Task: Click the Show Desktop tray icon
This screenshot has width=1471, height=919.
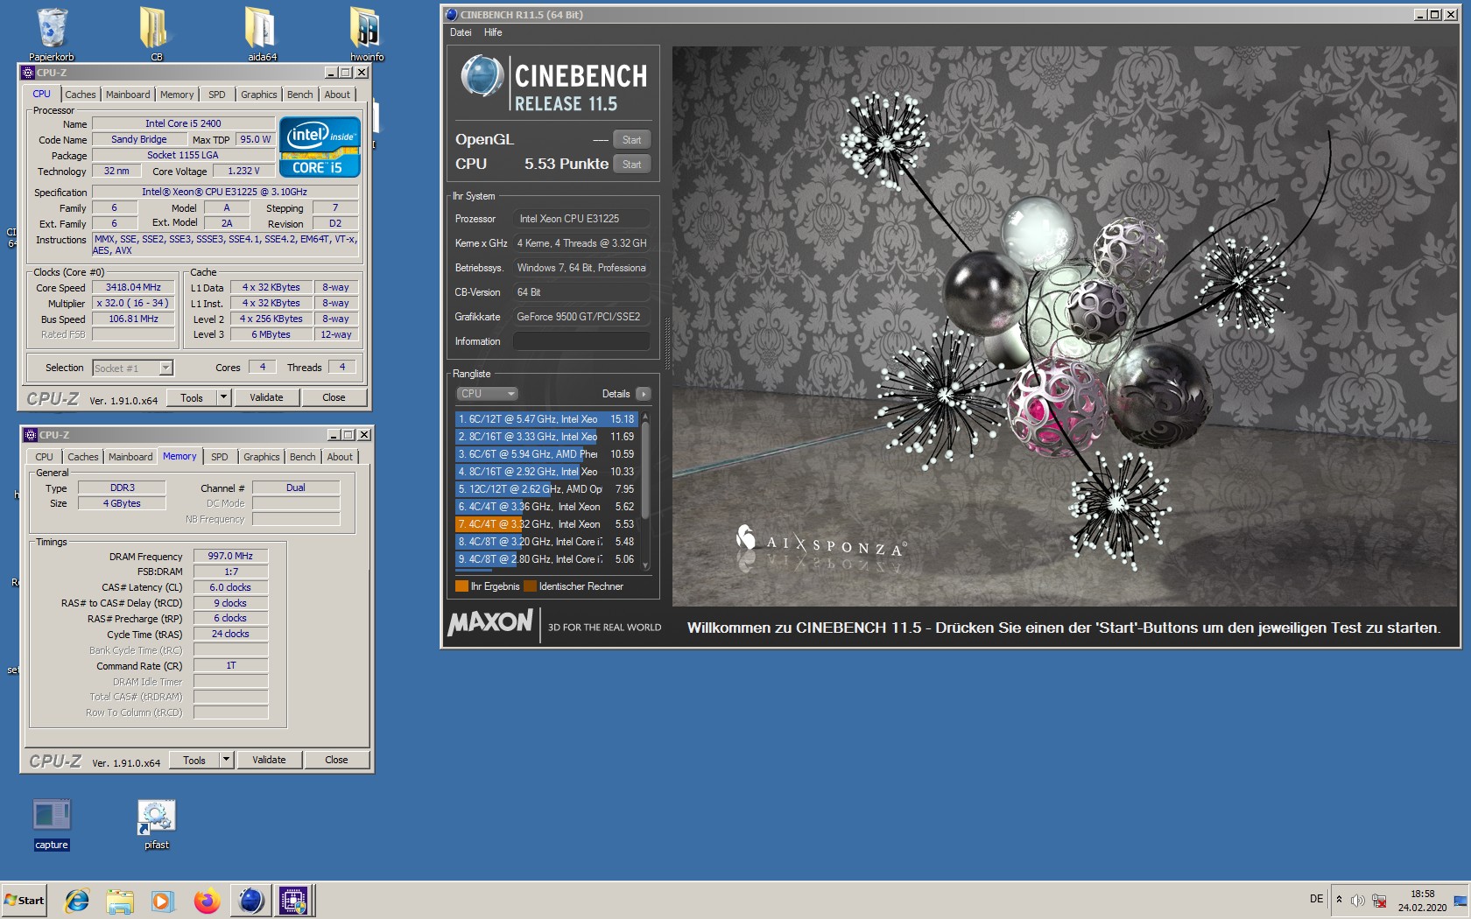Action: coord(1460,901)
